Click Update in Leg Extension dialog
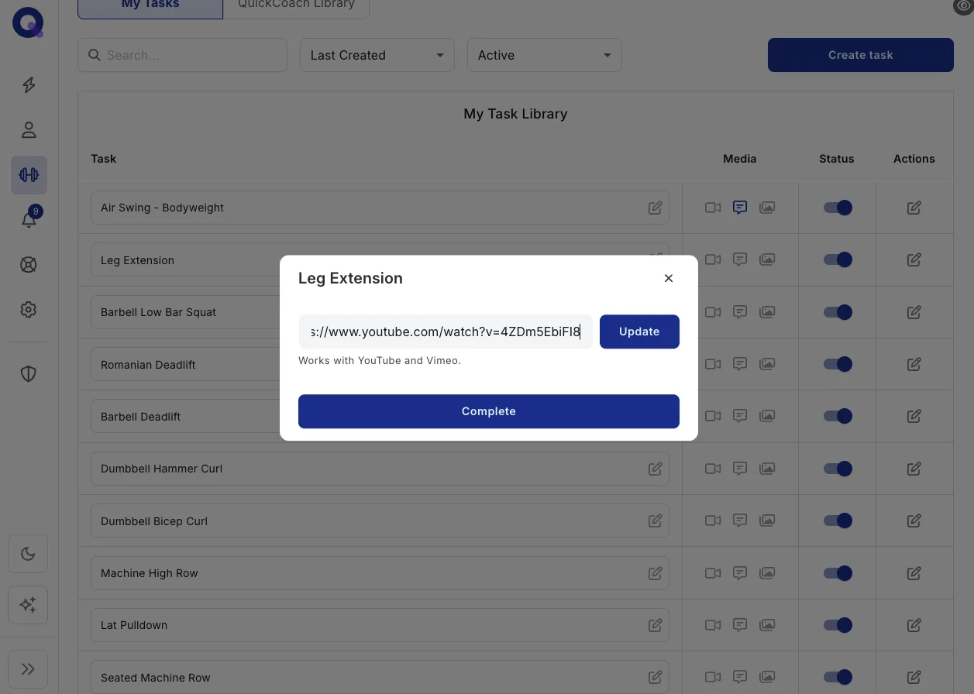Screen dimensions: 974x694 coord(639,332)
